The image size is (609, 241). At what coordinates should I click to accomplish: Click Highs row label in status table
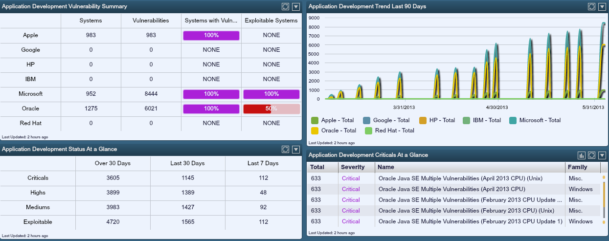point(38,193)
